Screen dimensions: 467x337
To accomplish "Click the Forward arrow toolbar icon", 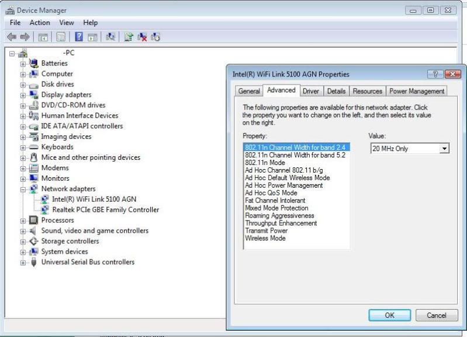I will point(25,37).
